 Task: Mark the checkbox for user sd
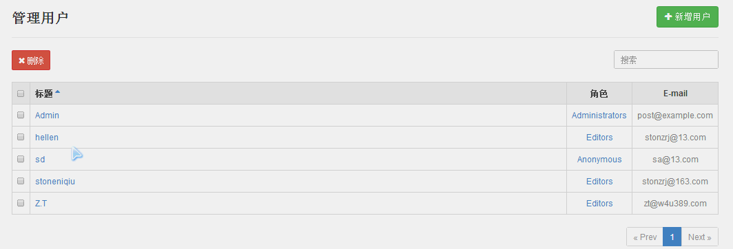click(x=21, y=159)
